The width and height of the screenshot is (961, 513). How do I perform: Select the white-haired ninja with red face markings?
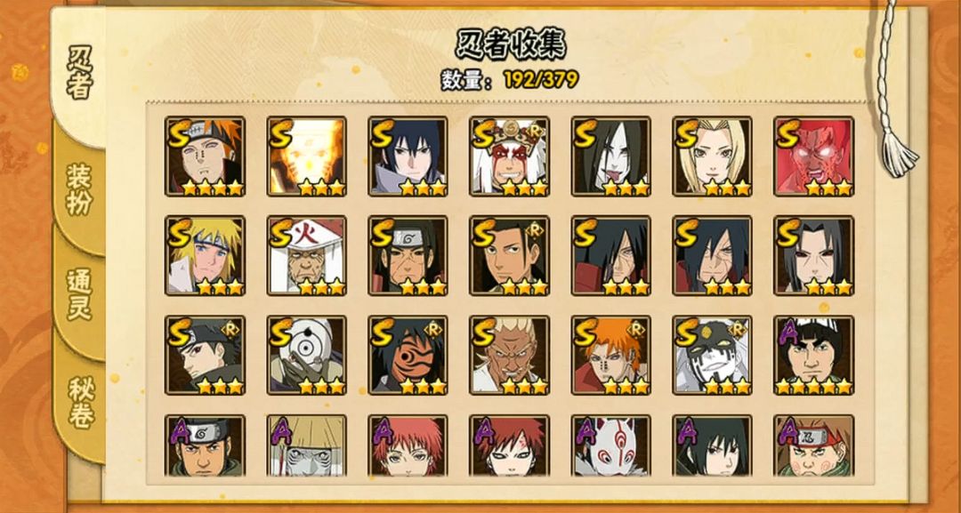point(509,156)
